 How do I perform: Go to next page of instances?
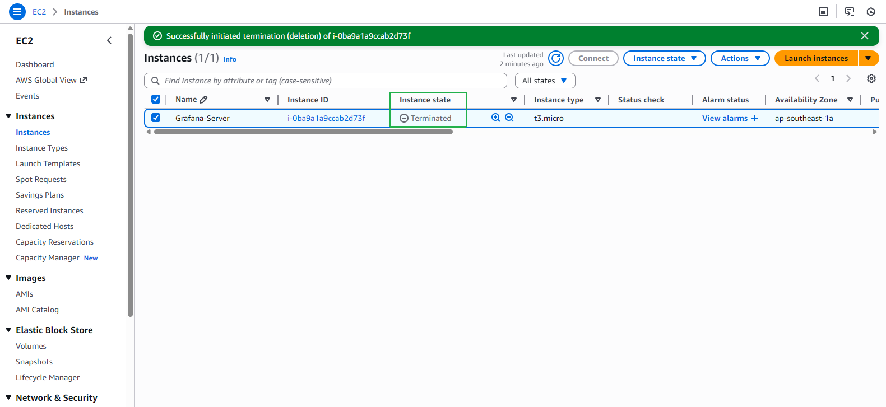(848, 78)
